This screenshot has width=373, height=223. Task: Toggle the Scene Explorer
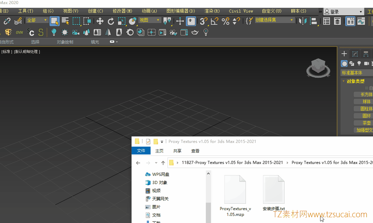pyautogui.click(x=326, y=21)
